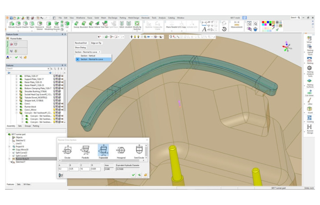Expand the Support Plate_1326-17 node

click(x=17, y=79)
